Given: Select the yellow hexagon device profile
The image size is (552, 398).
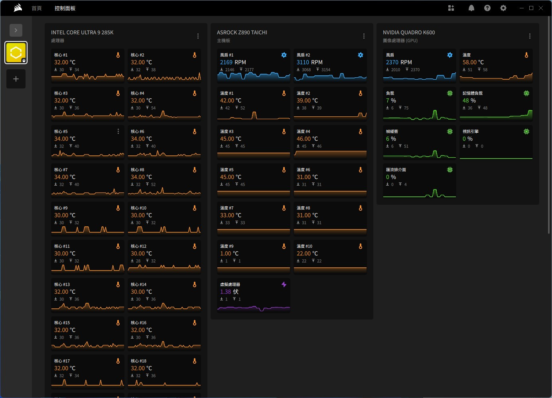Looking at the screenshot, I should 16,53.
